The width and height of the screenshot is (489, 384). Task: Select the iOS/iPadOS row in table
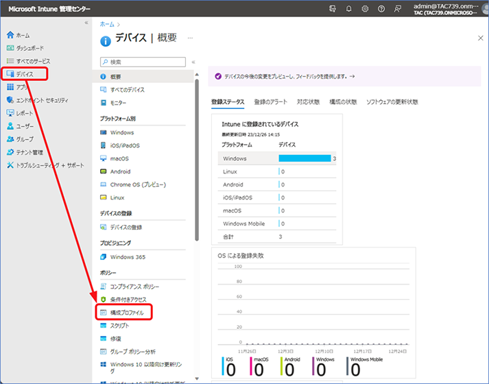coord(277,197)
